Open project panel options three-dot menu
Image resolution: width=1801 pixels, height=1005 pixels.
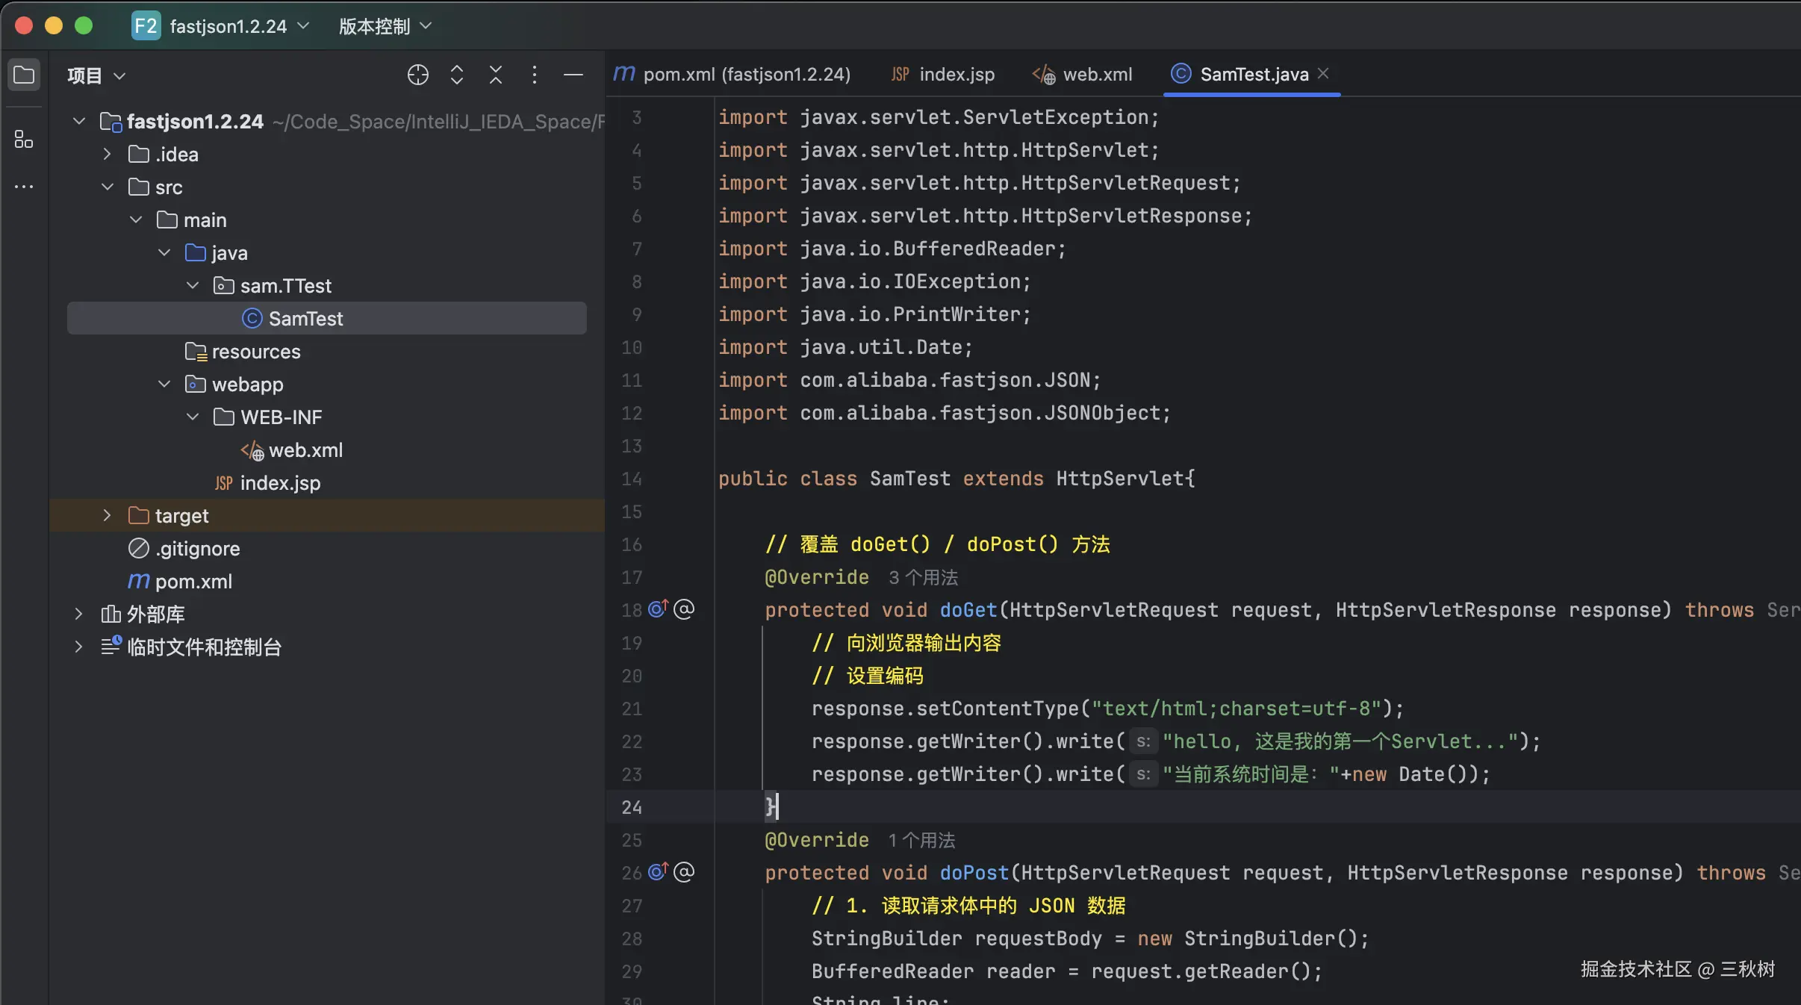pyautogui.click(x=534, y=75)
